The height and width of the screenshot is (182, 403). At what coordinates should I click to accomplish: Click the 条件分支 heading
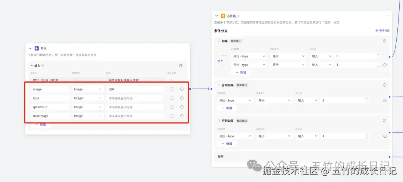tap(221, 31)
